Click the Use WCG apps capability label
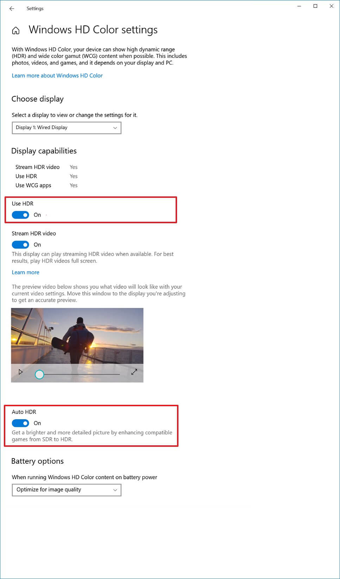The image size is (340, 579). (33, 185)
